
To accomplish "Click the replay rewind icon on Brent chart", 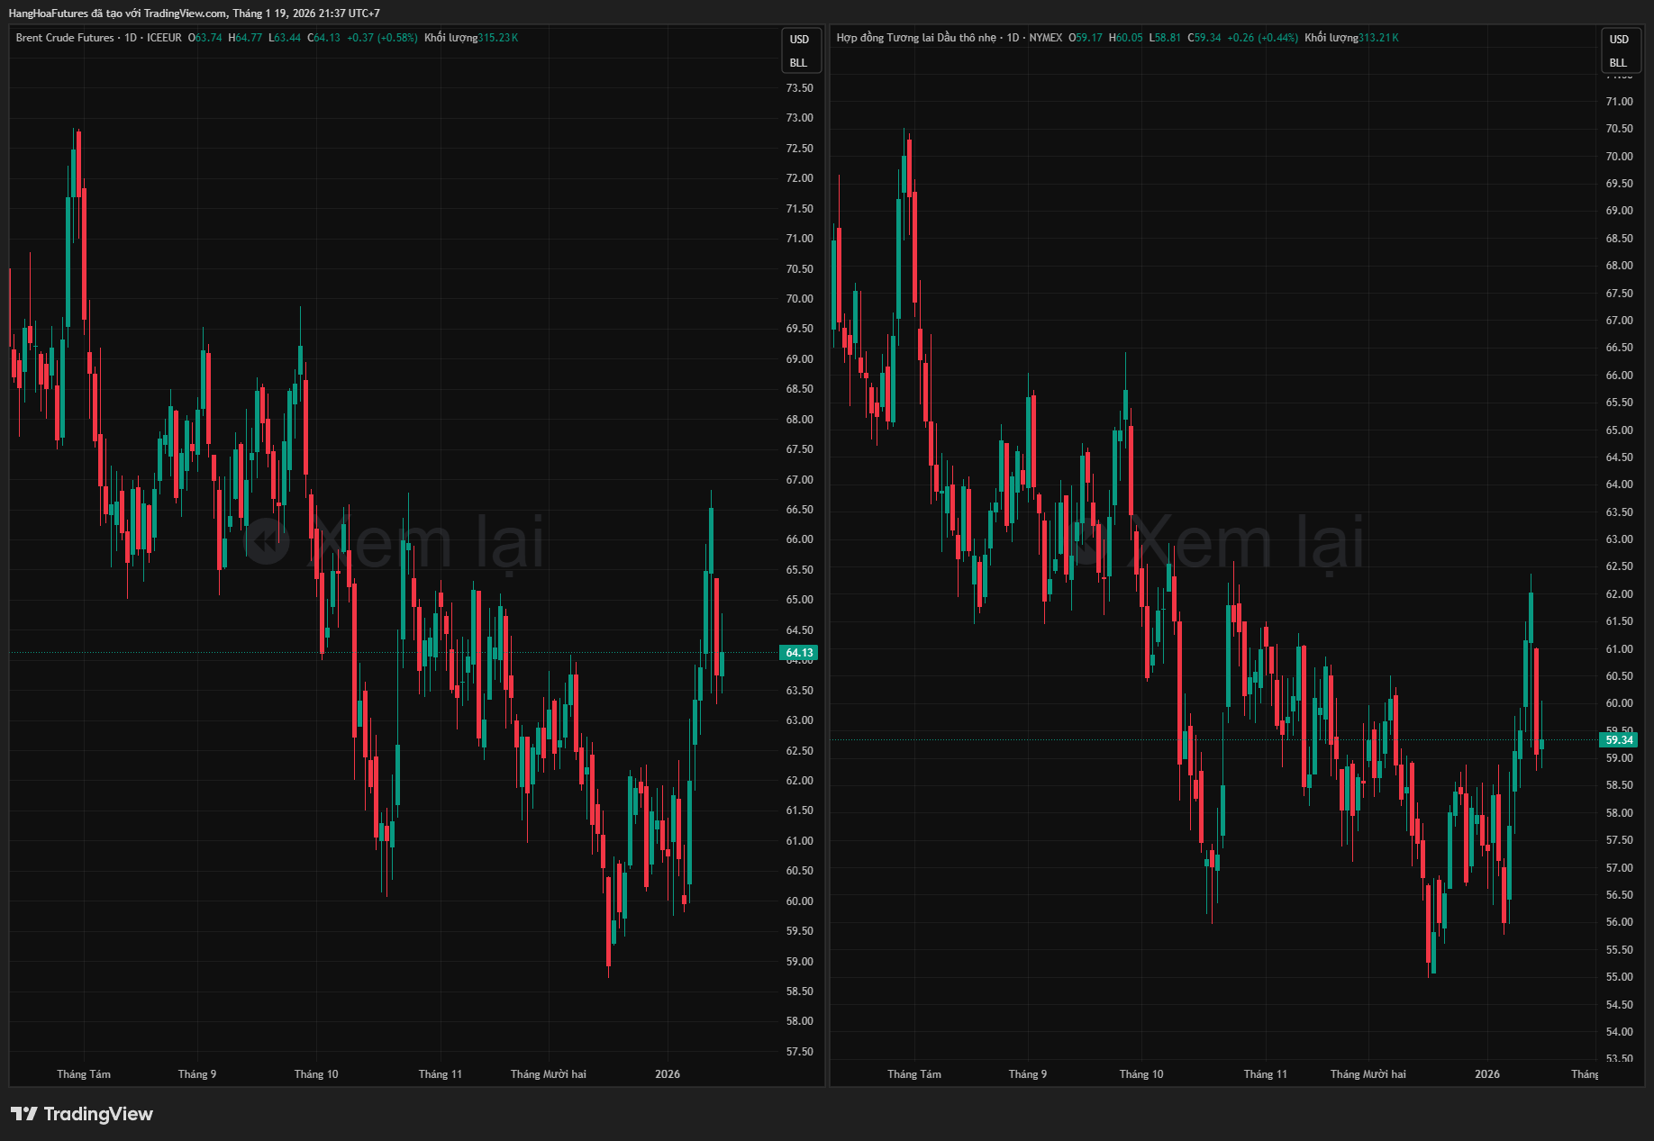I will (267, 542).
